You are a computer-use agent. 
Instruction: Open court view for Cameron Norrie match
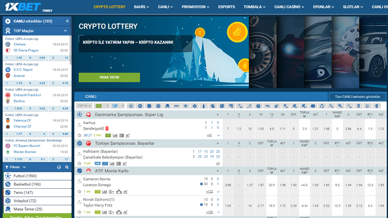click(97, 192)
